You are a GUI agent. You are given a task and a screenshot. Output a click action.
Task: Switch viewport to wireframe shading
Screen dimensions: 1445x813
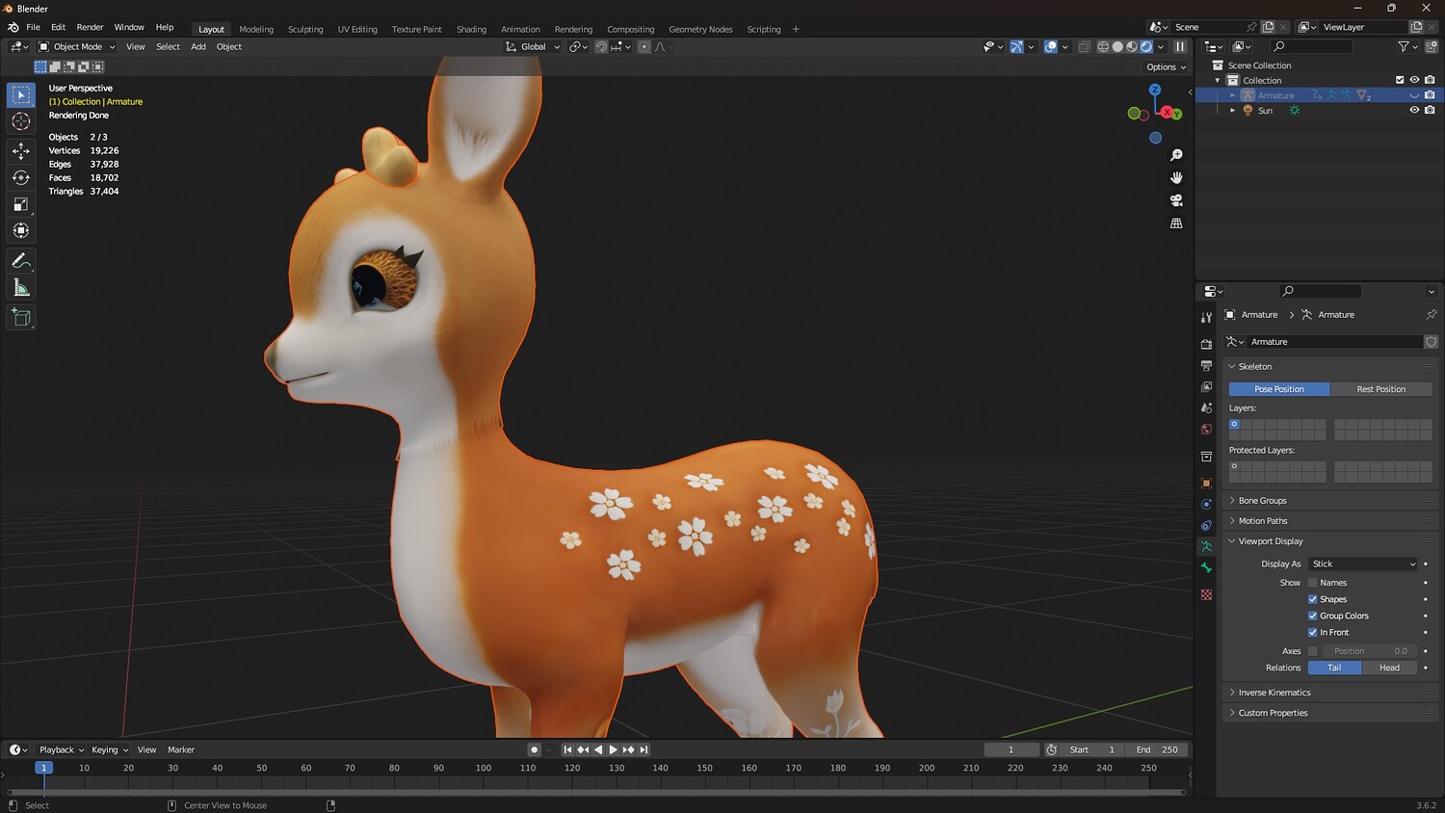[x=1103, y=46]
